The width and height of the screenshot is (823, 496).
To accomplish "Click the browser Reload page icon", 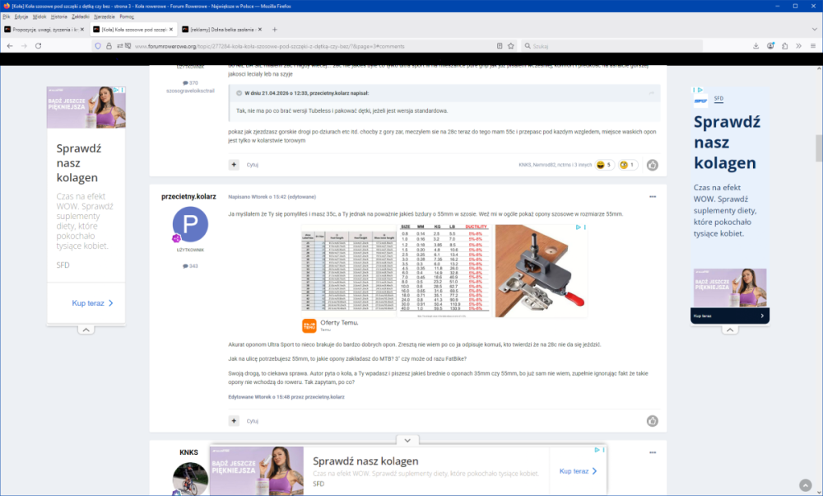I will click(38, 45).
